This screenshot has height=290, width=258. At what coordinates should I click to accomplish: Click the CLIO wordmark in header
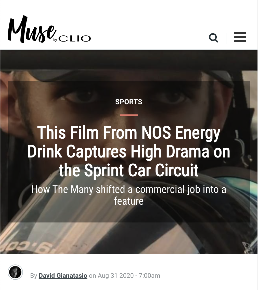click(75, 38)
